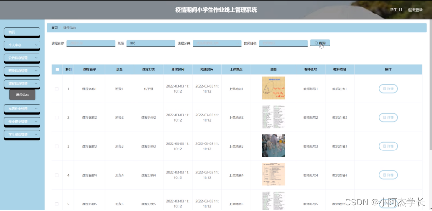Image resolution: width=432 pixels, height=211 pixels.
Task: Click the 操作 column header
Action: coord(388,69)
